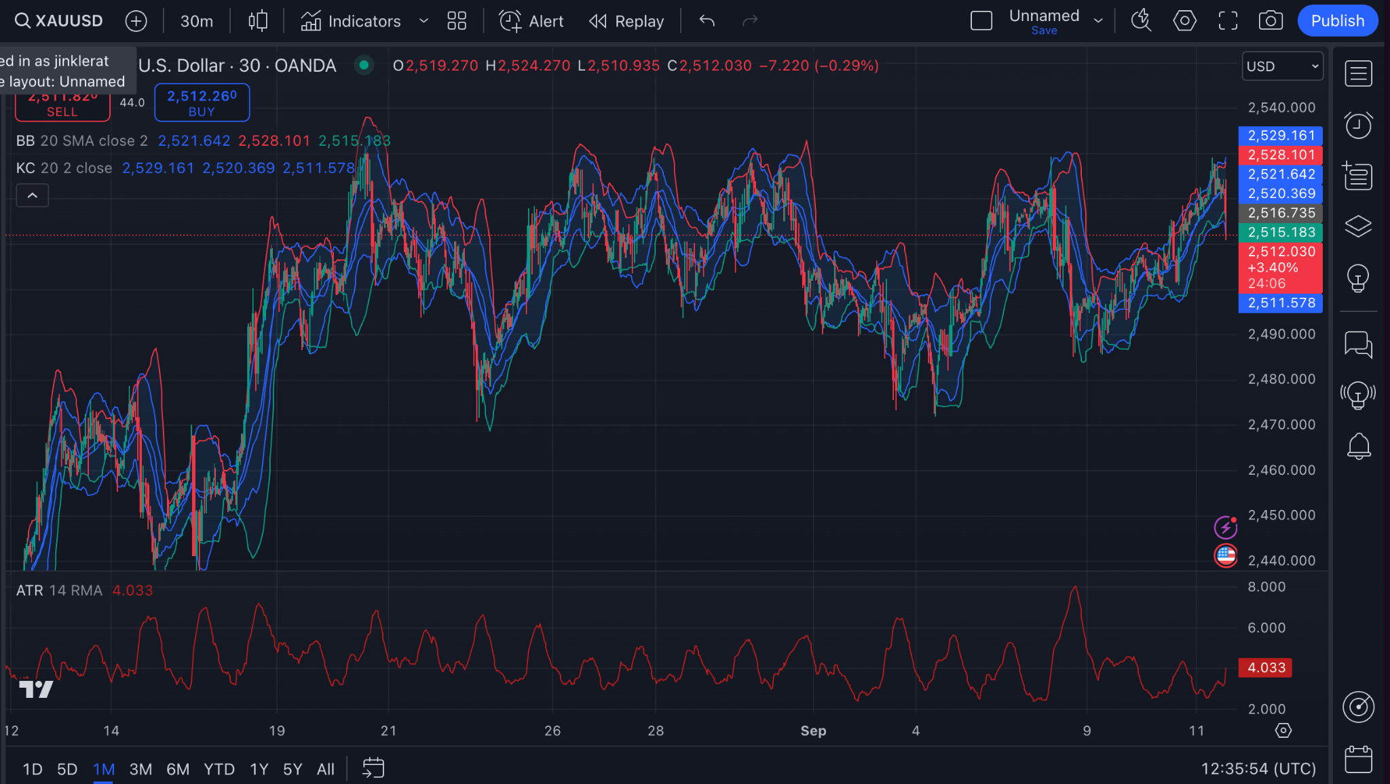This screenshot has height=784, width=1390.
Task: Open chart settings hexagon icon
Action: click(1184, 21)
